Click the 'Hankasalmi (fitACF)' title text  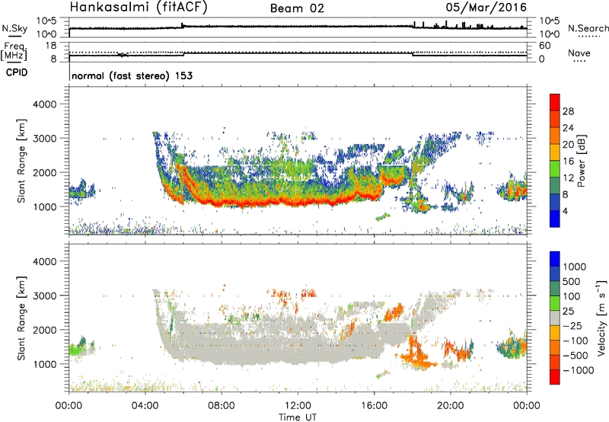tap(139, 8)
